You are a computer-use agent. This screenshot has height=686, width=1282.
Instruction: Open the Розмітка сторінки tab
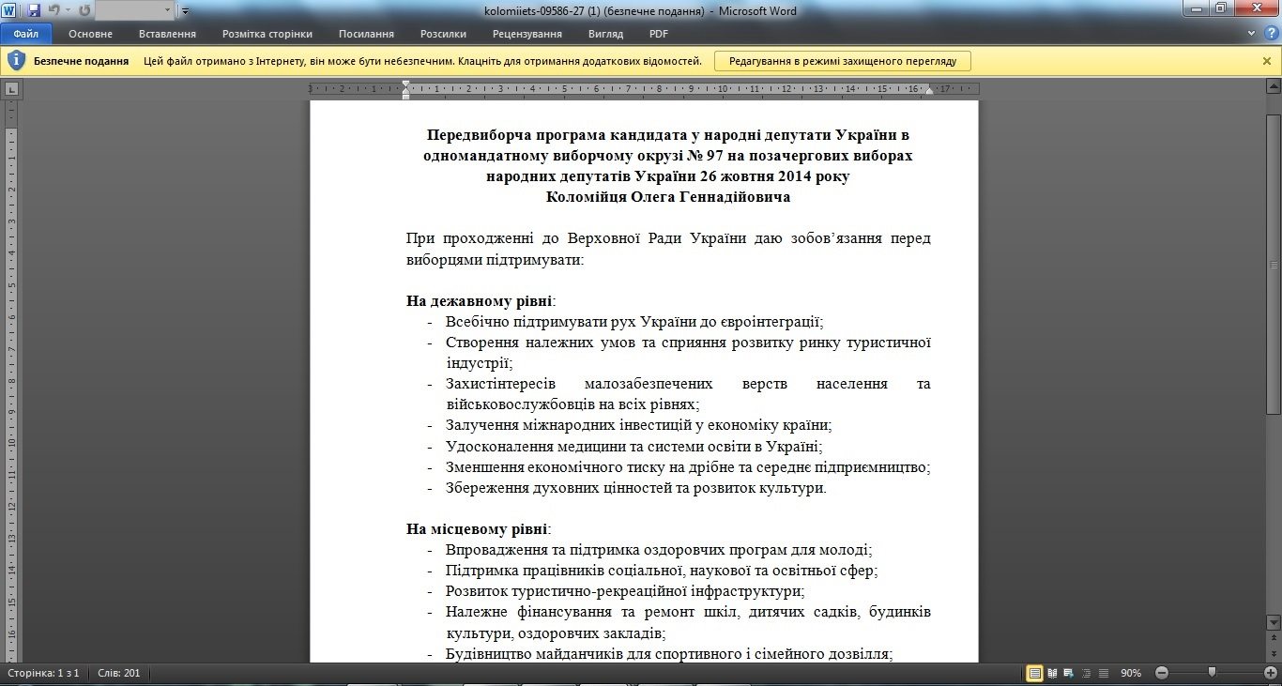tap(267, 34)
